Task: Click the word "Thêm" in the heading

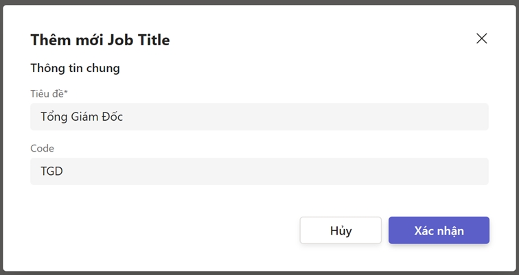Action: tap(48, 40)
